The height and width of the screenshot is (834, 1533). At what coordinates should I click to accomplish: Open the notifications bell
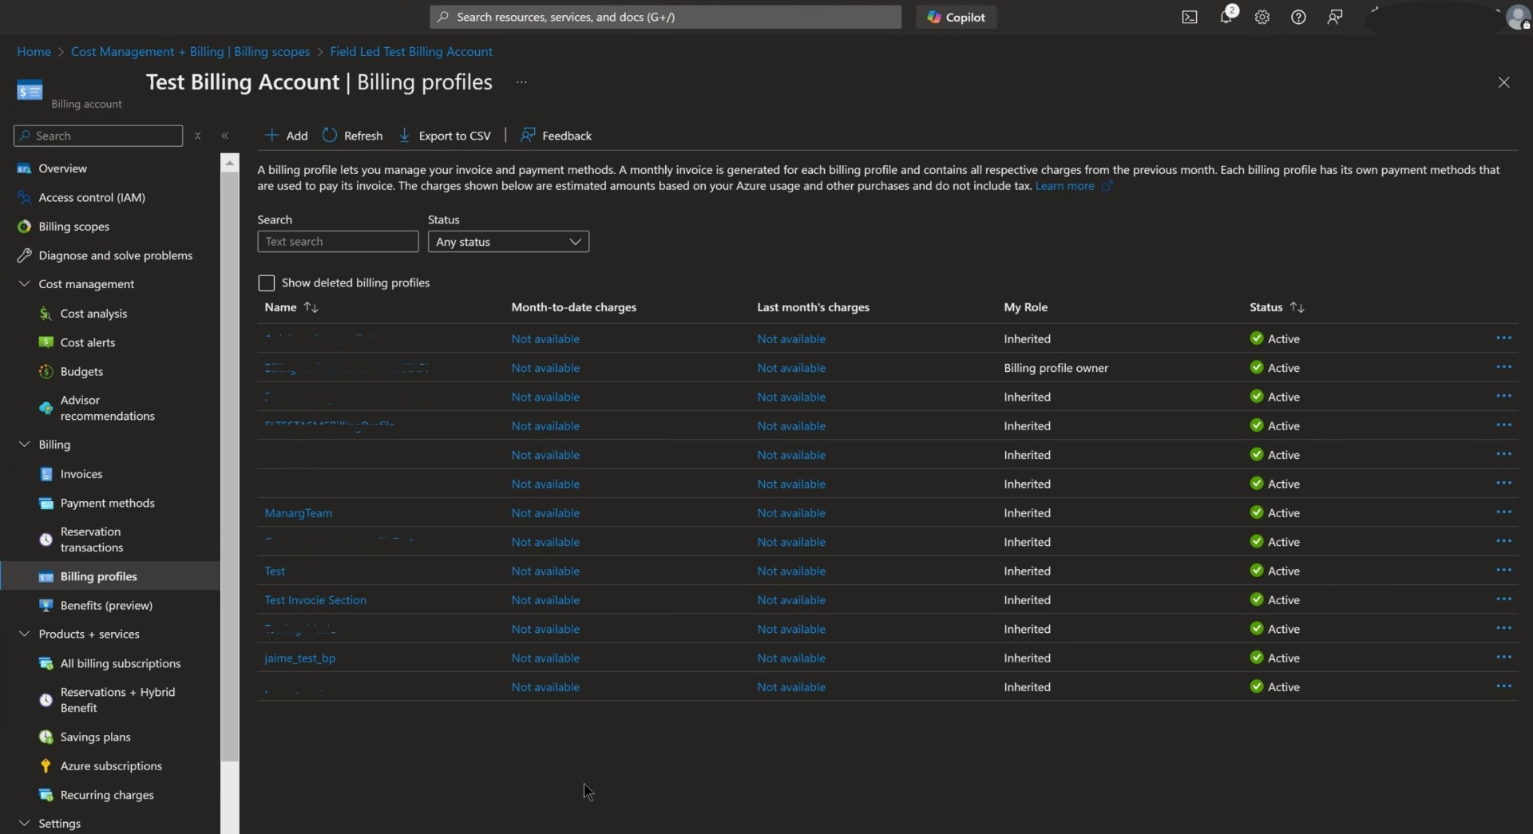[1226, 17]
